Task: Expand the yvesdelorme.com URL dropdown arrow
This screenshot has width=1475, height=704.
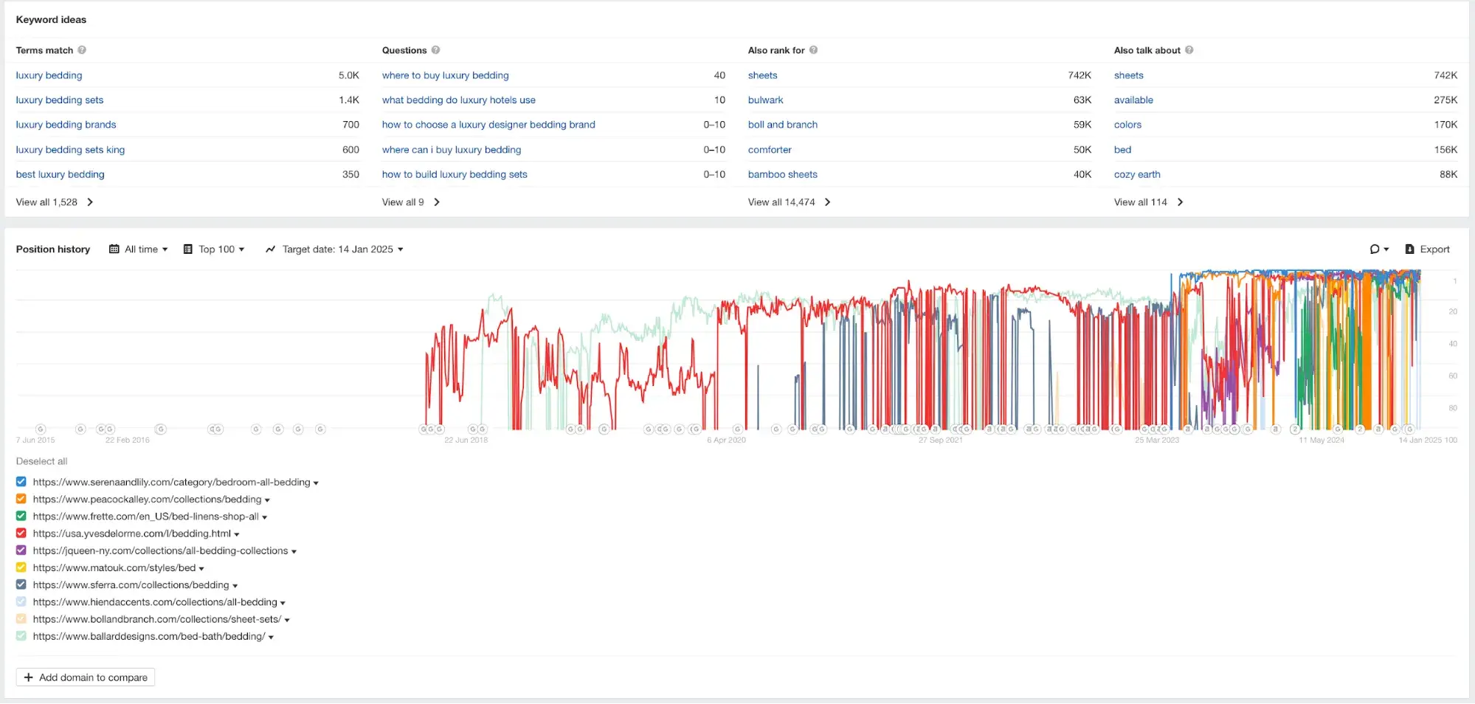Action: [236, 534]
